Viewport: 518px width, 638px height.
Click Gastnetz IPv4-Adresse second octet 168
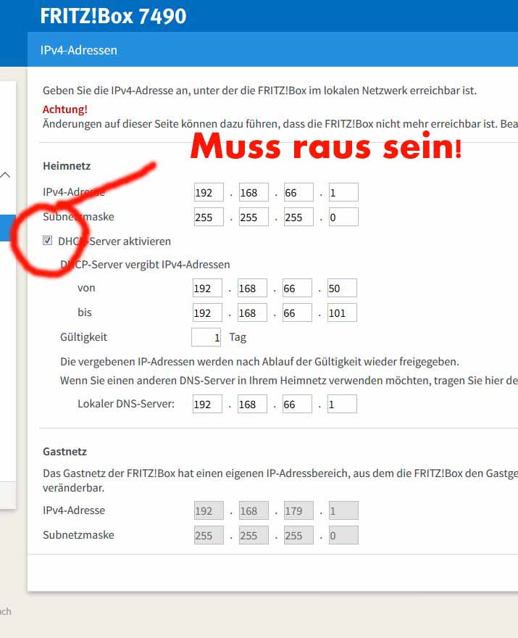pyautogui.click(x=254, y=510)
